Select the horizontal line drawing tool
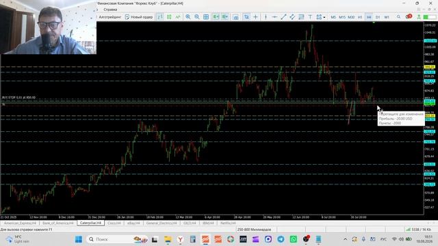Viewport: 438px width, 246px height. (x=274, y=17)
